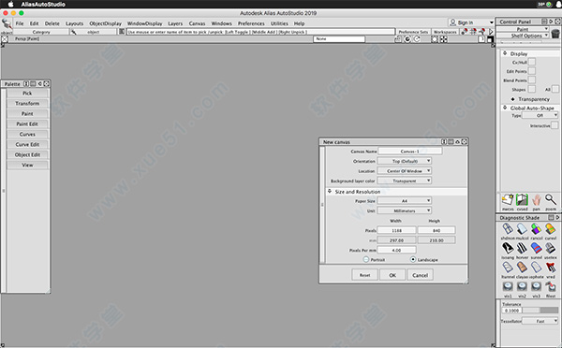Image resolution: width=562 pixels, height=348 pixels.
Task: Expand the Transparency section
Action: pyautogui.click(x=513, y=99)
